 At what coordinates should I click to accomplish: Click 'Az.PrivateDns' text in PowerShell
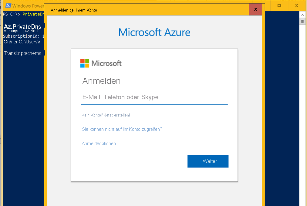22,26
